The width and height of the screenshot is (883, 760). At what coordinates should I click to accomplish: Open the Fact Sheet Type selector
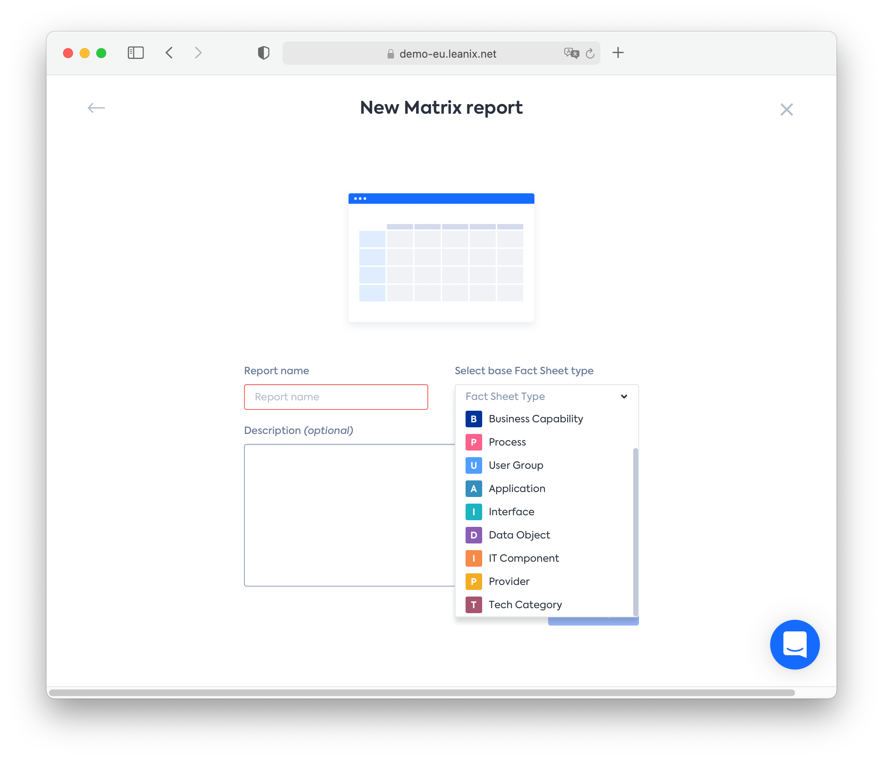tap(546, 396)
